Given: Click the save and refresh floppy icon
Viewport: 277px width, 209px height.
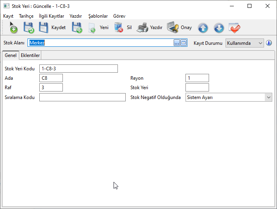Looking at the screenshot, I should pos(29,27).
